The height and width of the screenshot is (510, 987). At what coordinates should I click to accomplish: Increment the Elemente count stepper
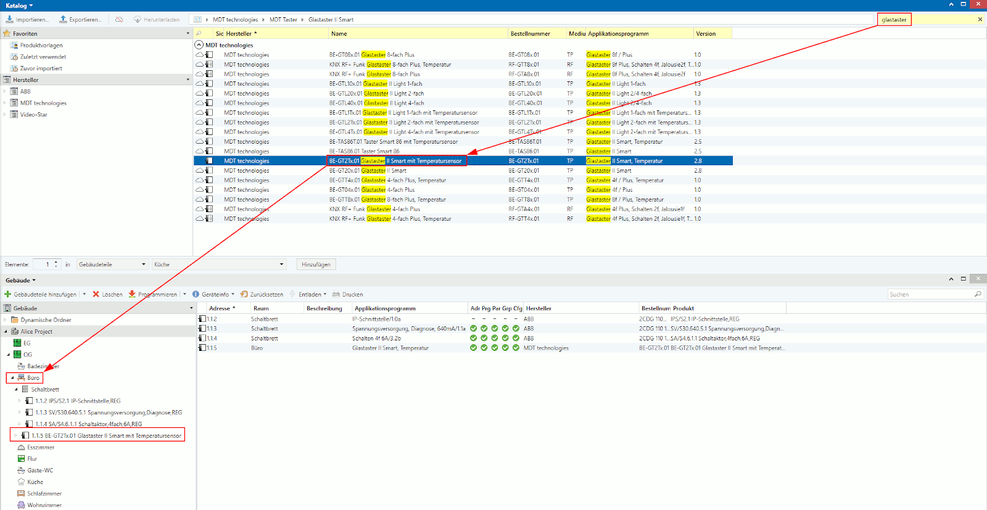point(56,262)
